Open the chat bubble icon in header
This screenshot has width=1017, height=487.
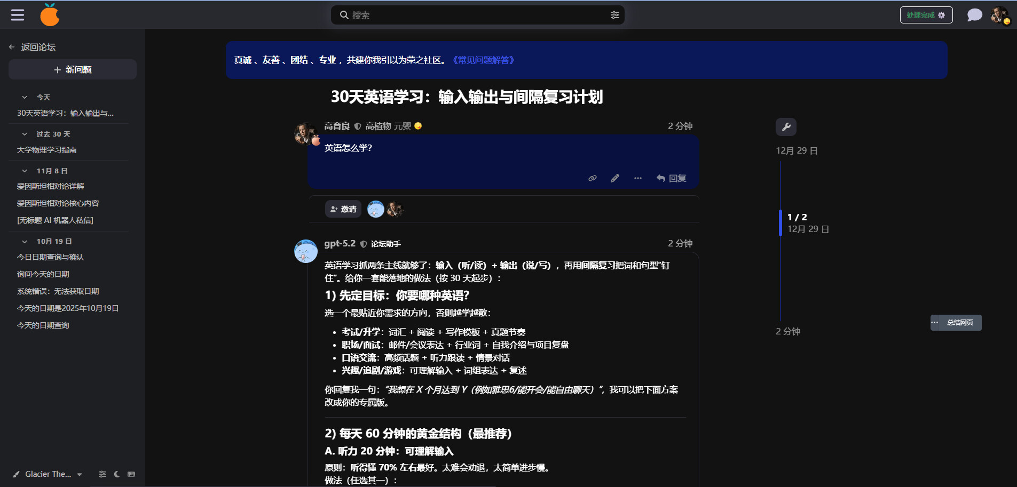coord(974,15)
